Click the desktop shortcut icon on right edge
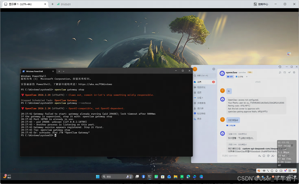 pyautogui.click(x=289, y=54)
